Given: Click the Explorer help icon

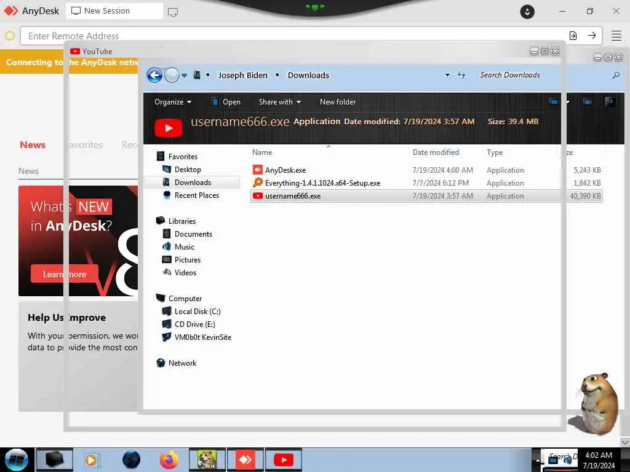Looking at the screenshot, I should click(610, 102).
